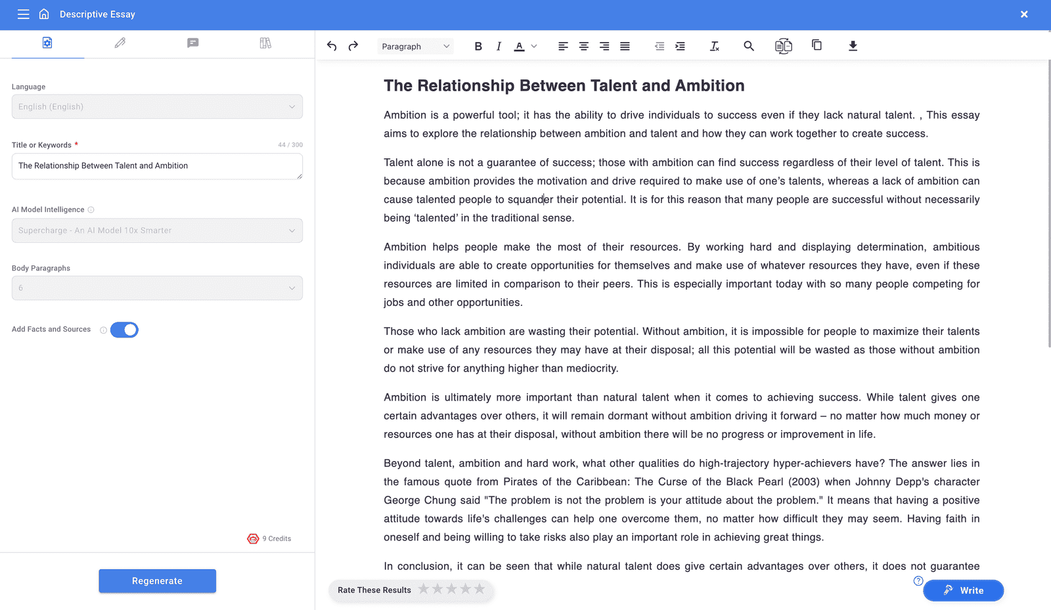This screenshot has width=1051, height=610.
Task: Undo the last edit
Action: pyautogui.click(x=332, y=46)
